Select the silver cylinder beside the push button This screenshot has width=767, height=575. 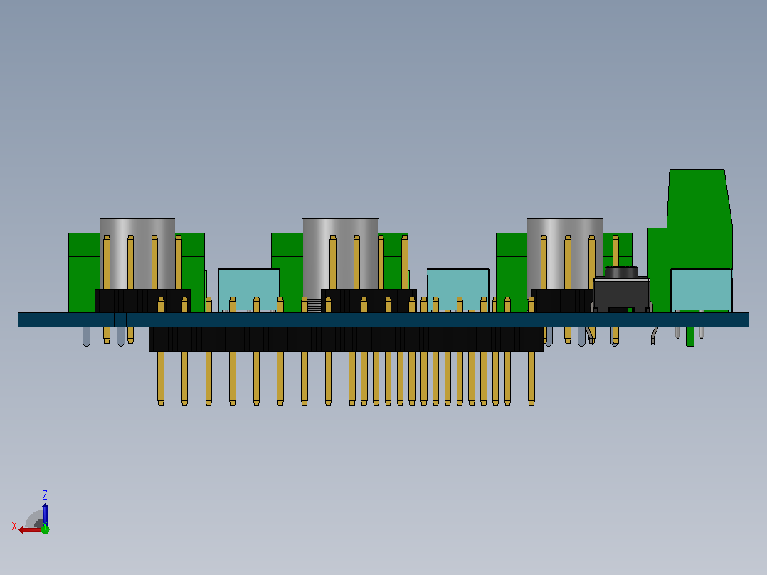[565, 253]
